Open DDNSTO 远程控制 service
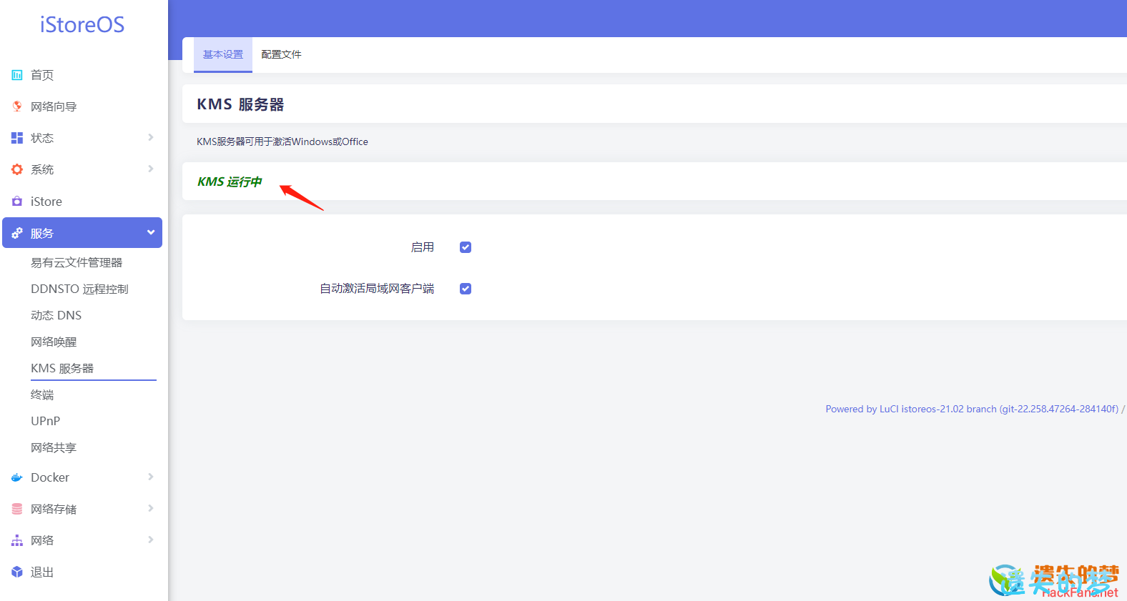Viewport: 1127px width, 601px height. point(79,289)
